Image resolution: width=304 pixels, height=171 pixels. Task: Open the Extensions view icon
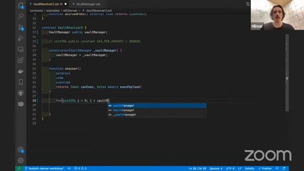[21, 60]
